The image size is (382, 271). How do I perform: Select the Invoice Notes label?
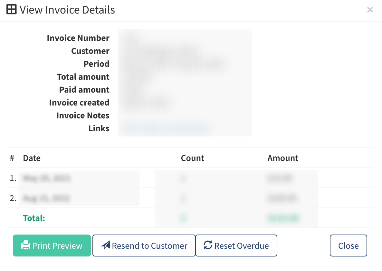(x=83, y=115)
